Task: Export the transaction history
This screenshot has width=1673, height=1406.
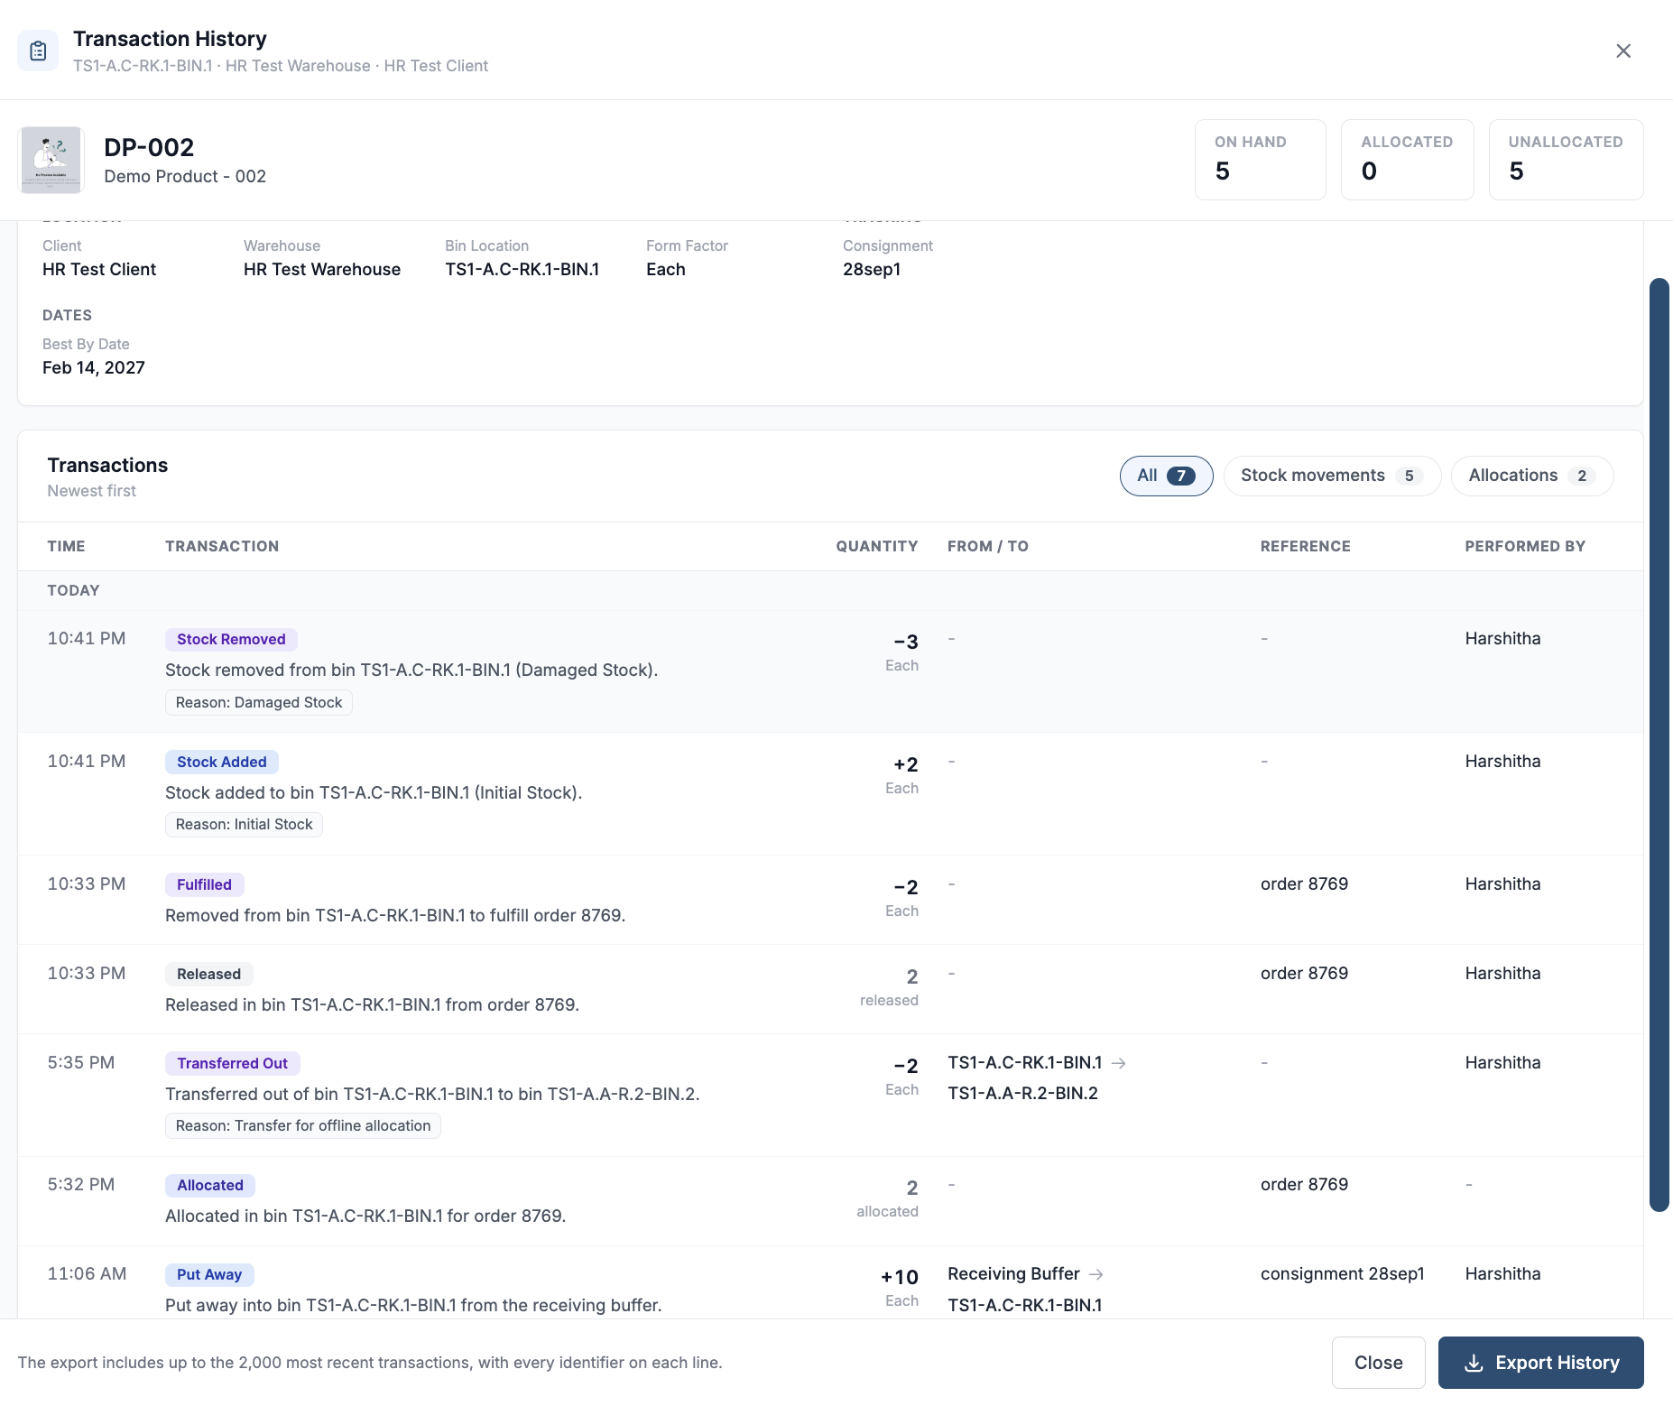Action: (x=1540, y=1363)
